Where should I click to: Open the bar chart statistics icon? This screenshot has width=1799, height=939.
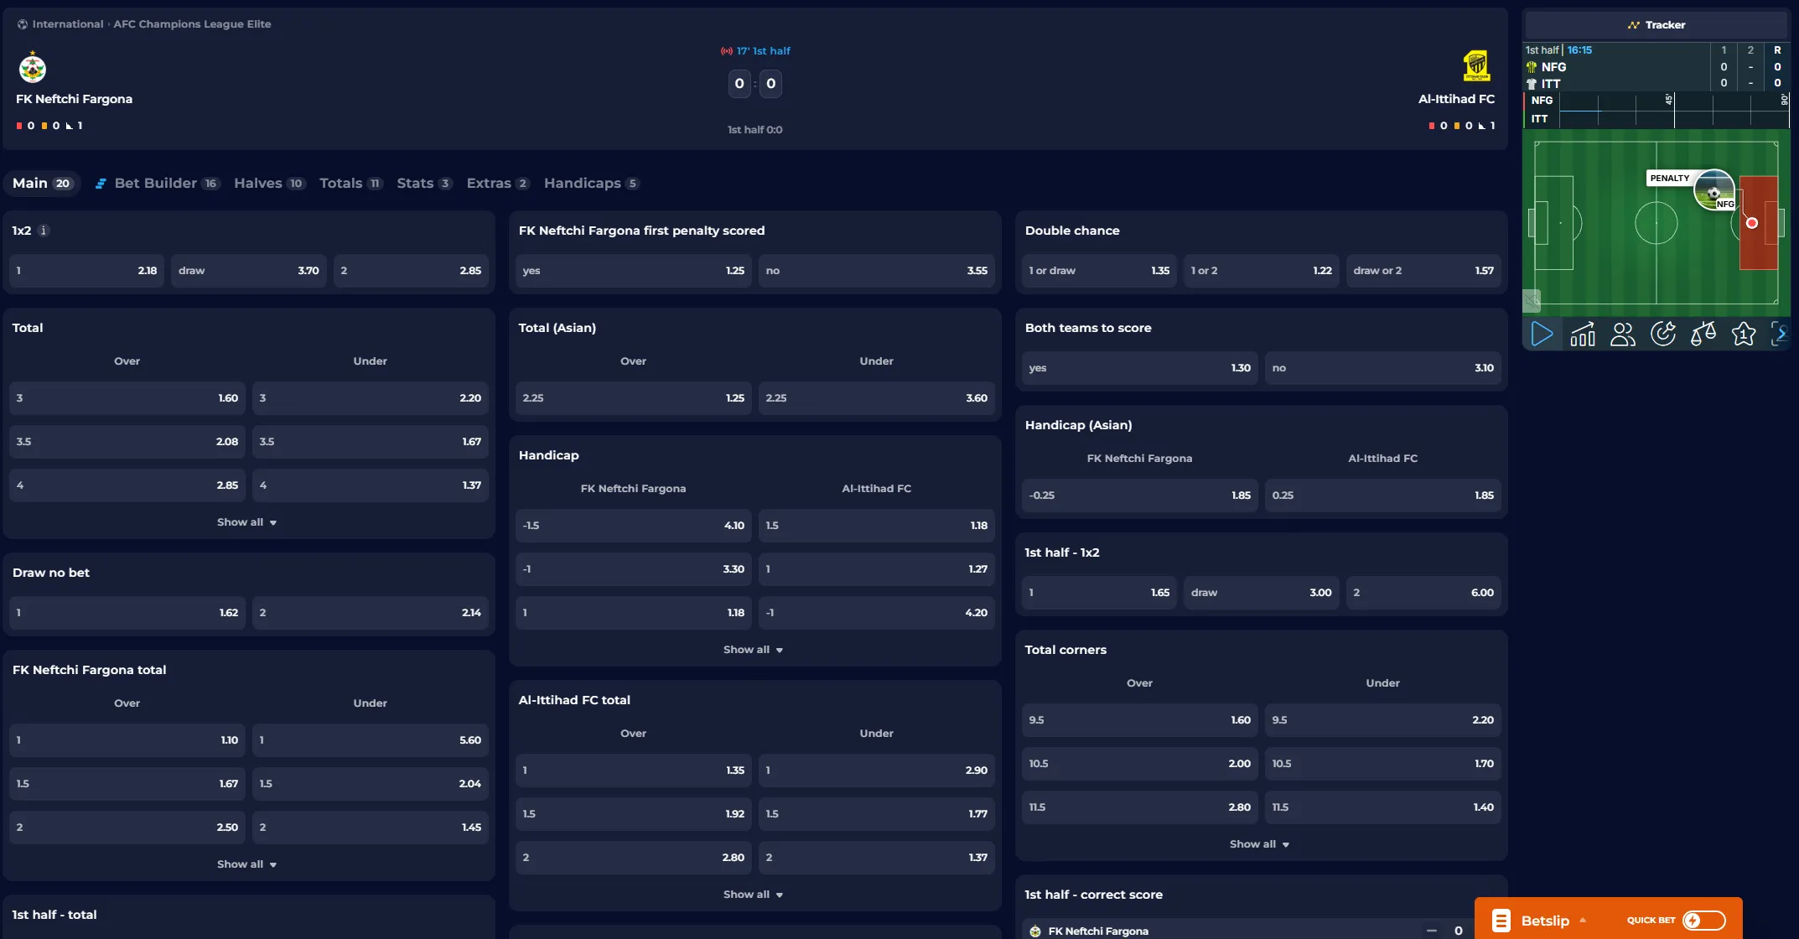[x=1582, y=334]
